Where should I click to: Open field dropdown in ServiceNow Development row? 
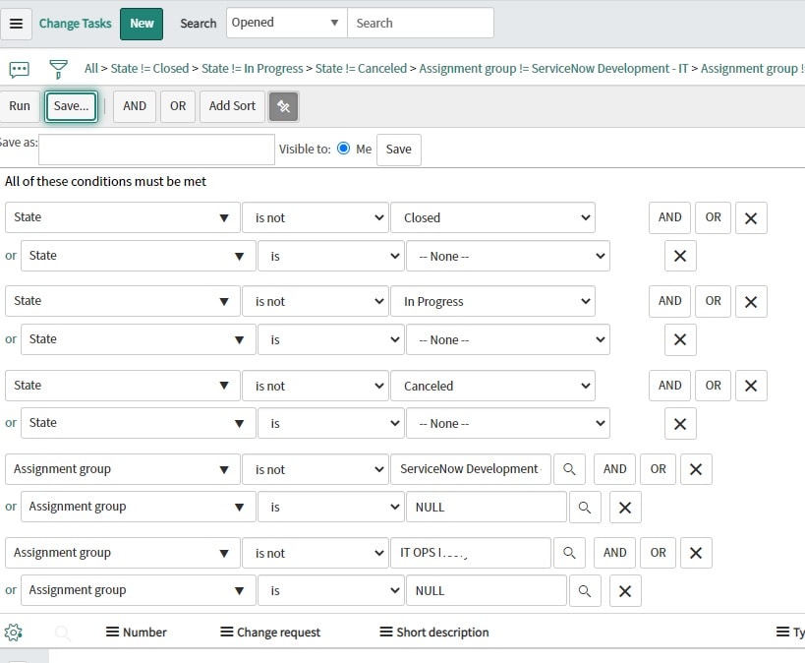(x=123, y=469)
